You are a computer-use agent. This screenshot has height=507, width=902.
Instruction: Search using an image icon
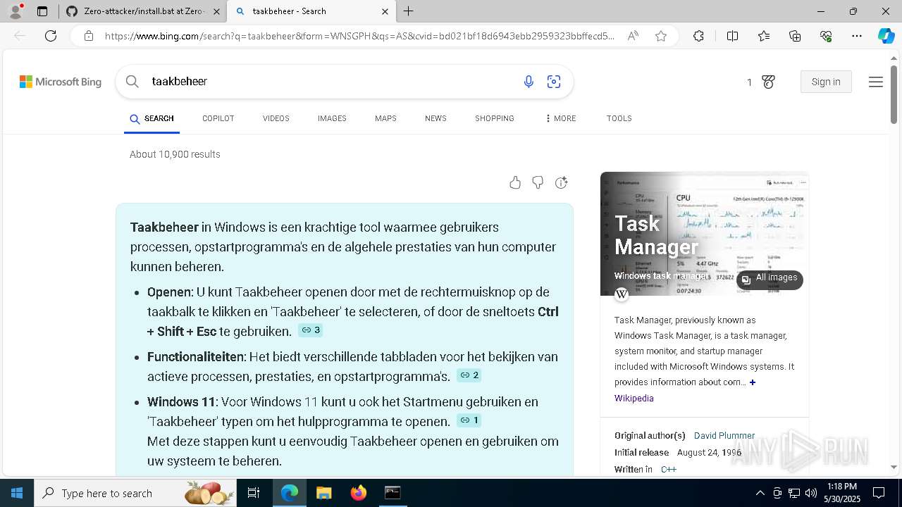pos(554,82)
